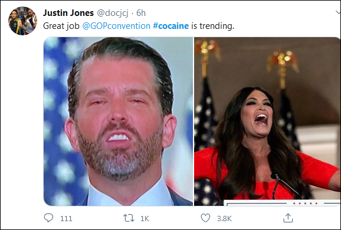Click the 1K retweets count
341x230 pixels.
tap(145, 218)
